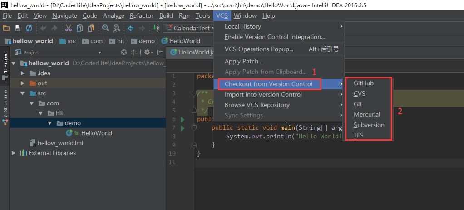Open the Help menu
Image resolution: width=464 pixels, height=210 pixels.
pos(269,16)
